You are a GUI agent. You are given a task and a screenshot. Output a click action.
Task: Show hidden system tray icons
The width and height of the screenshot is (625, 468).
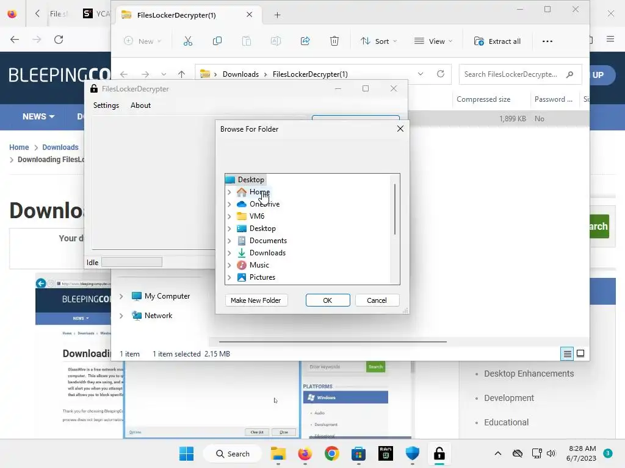498,453
